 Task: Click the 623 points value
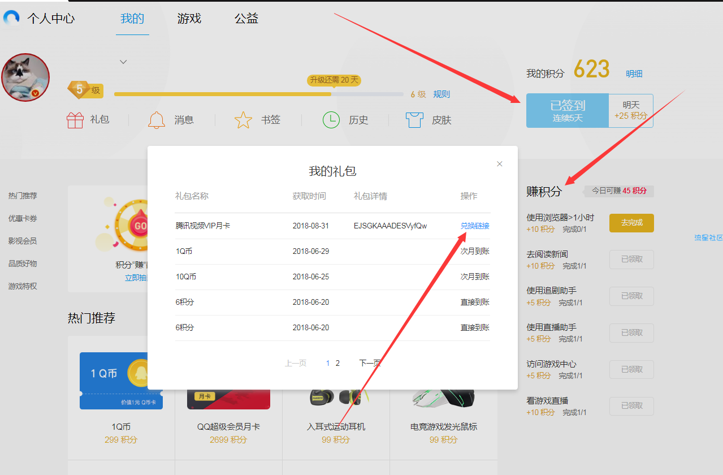tap(592, 70)
